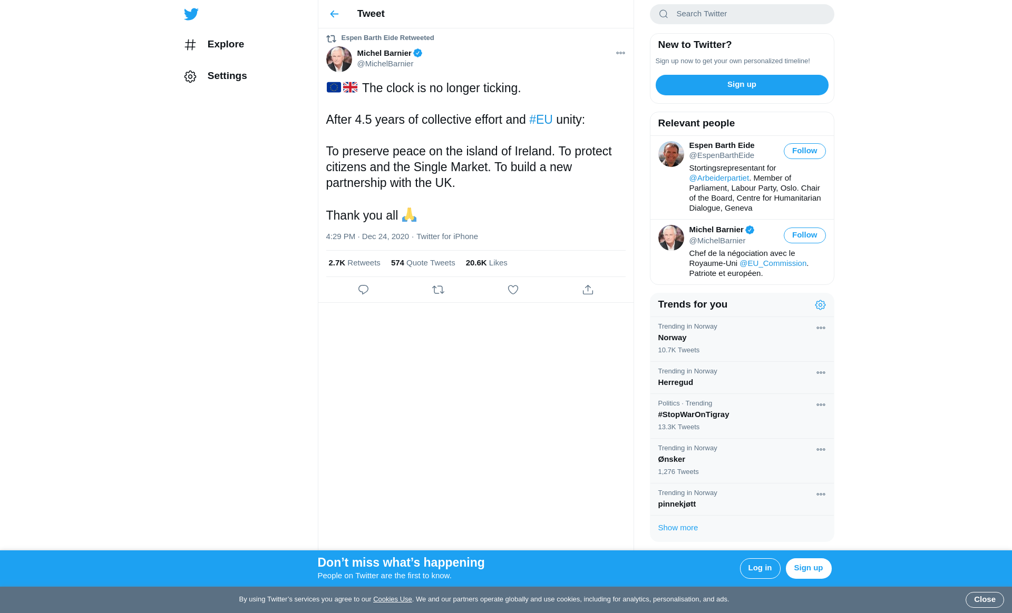Viewport: 1012px width, 613px height.
Task: Click the magnifier search icon
Action: [664, 14]
